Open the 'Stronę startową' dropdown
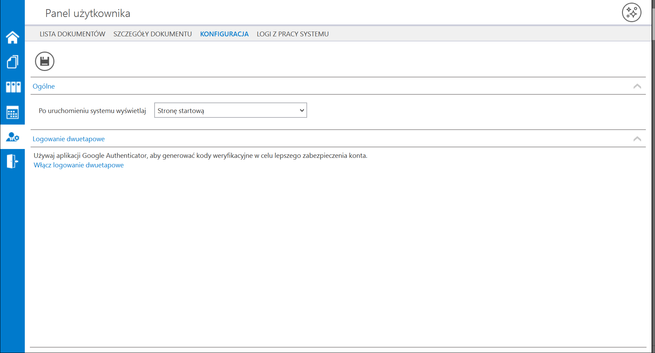This screenshot has height=353, width=655. tap(230, 110)
